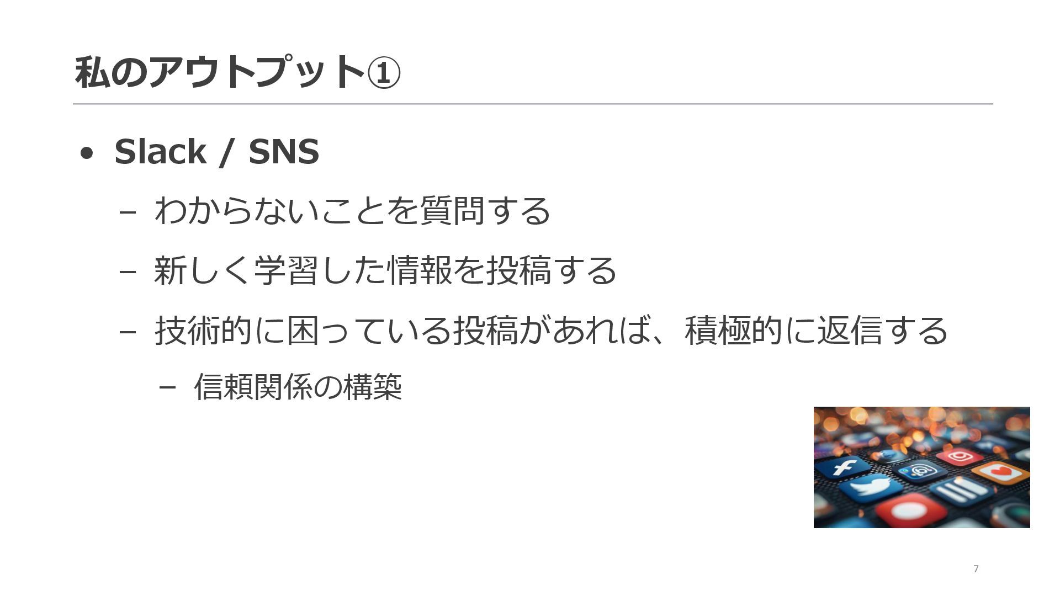Click the line starting with 技術的に困っている投稿

tap(551, 330)
